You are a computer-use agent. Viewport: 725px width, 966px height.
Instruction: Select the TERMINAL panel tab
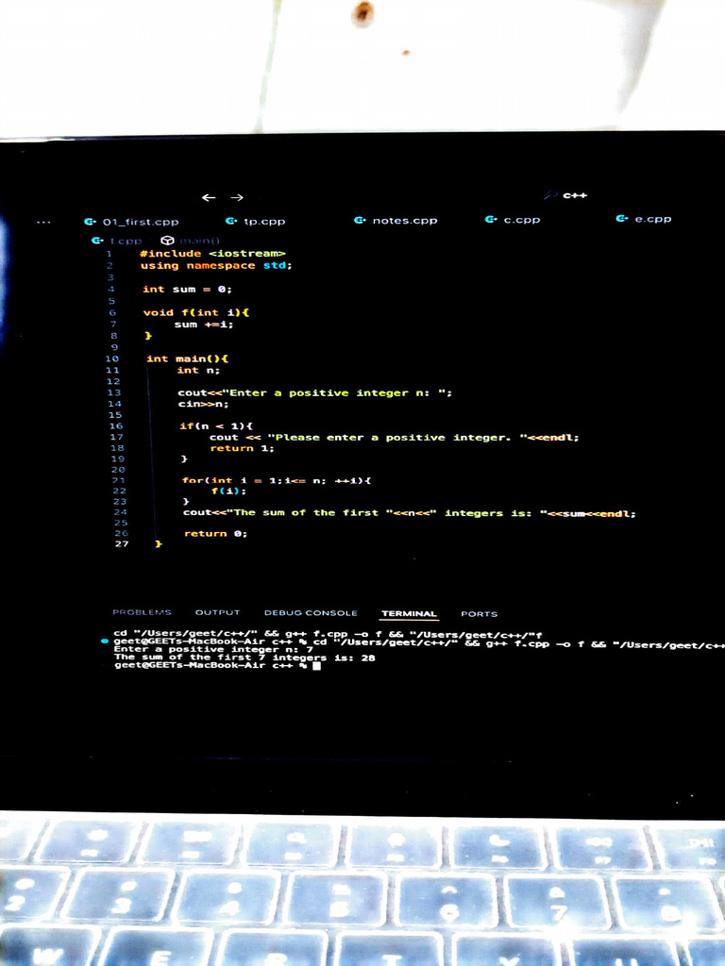click(x=409, y=613)
